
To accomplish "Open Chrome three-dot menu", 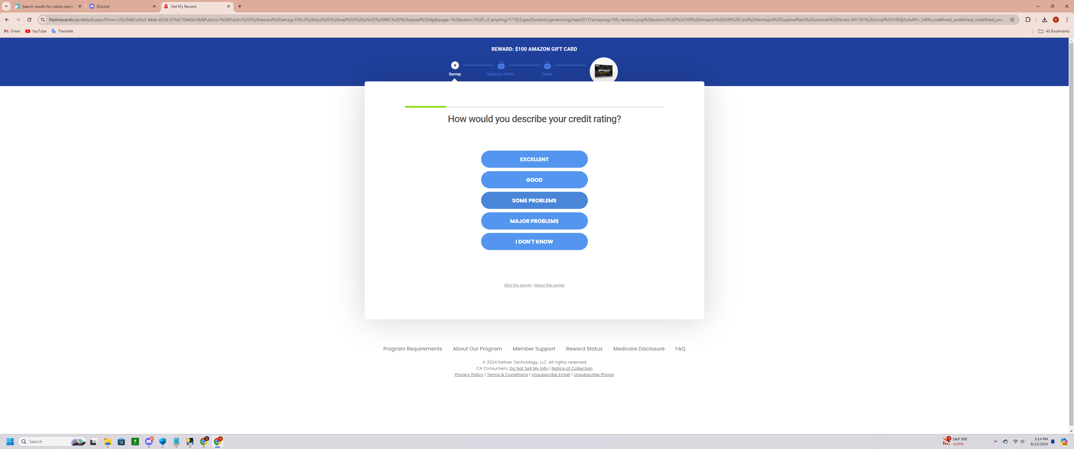I will [1067, 20].
